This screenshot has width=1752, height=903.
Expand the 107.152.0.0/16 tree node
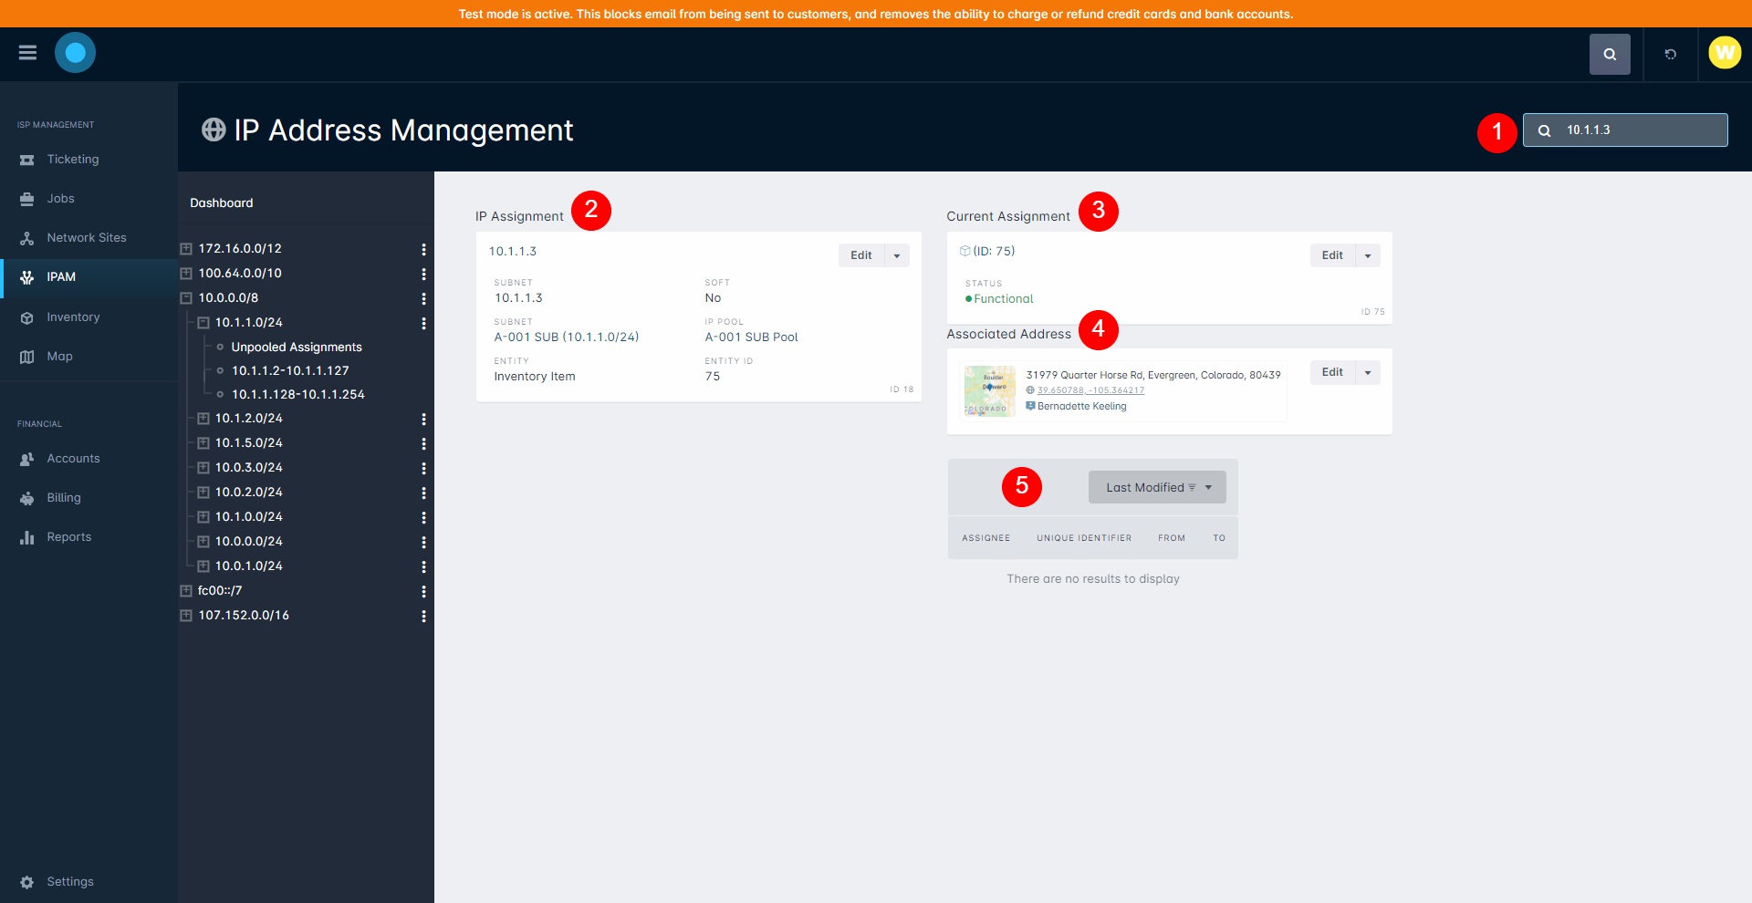point(186,616)
